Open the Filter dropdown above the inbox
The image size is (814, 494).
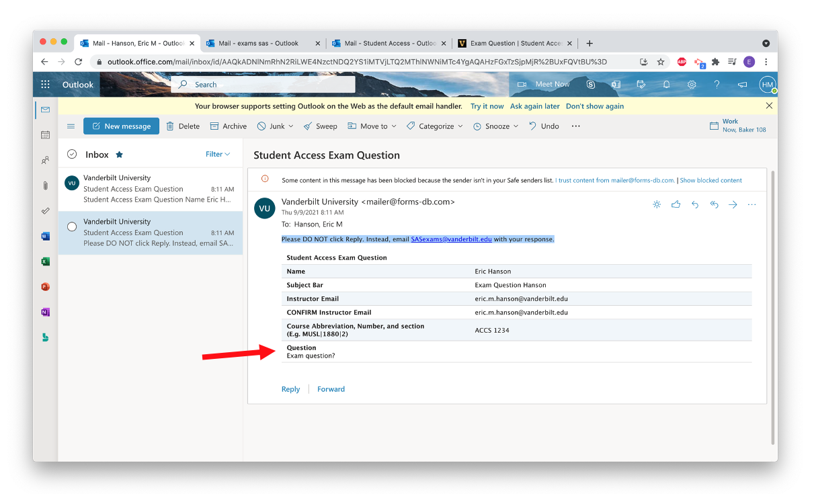click(218, 154)
